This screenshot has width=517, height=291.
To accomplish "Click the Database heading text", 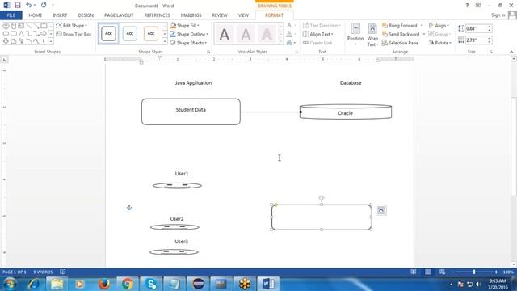I will click(351, 82).
